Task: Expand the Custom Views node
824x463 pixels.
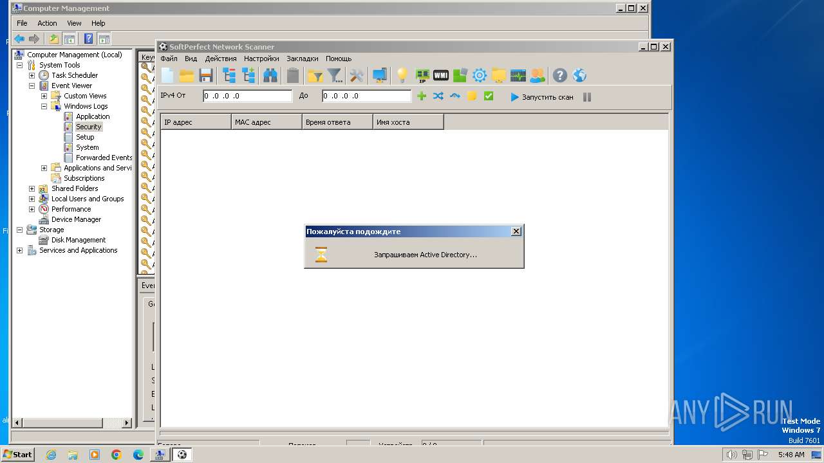Action: pos(44,96)
